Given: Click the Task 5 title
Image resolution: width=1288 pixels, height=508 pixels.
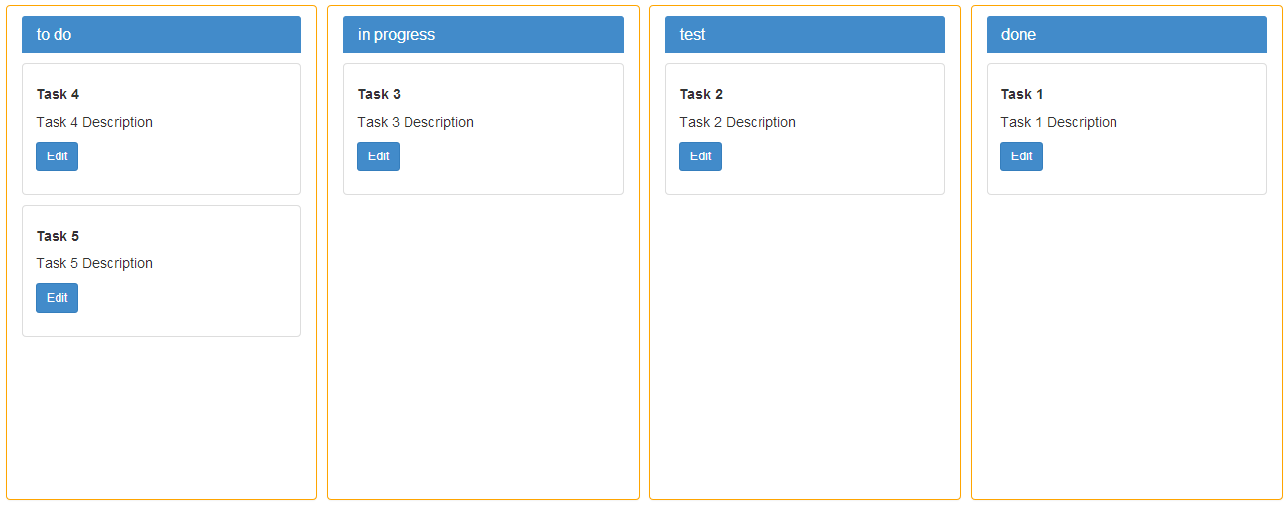Looking at the screenshot, I should click(58, 236).
